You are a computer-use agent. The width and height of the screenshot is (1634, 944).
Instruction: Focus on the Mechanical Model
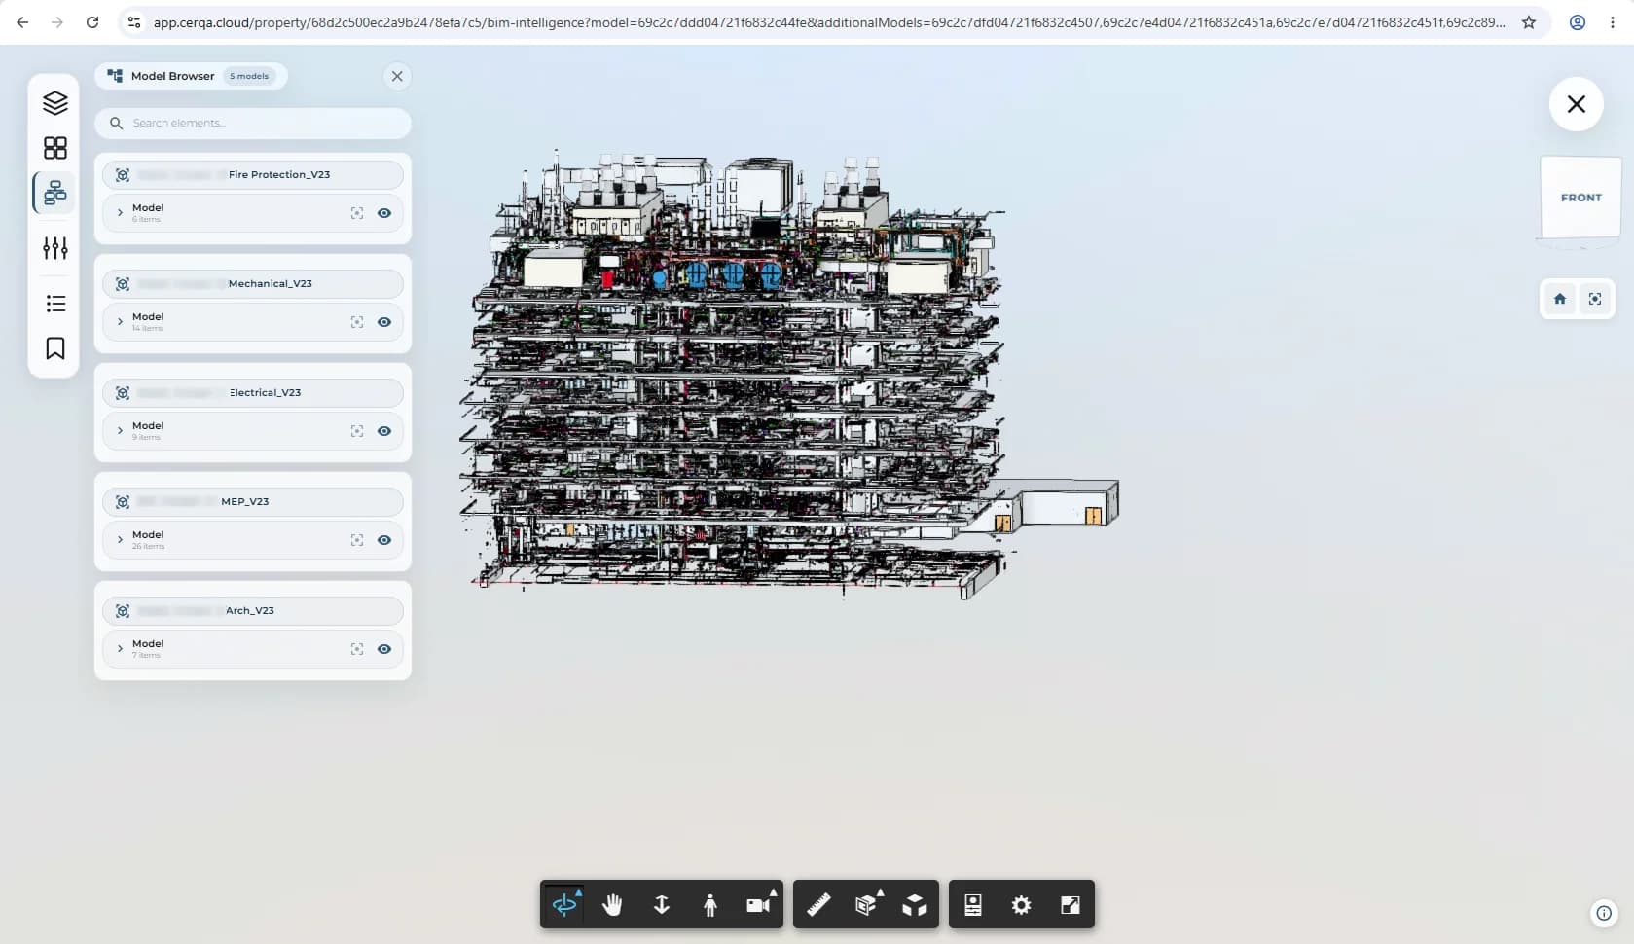[x=357, y=322]
